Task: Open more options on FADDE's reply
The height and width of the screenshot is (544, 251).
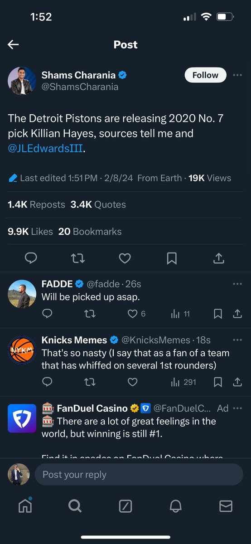Action: coord(237,284)
